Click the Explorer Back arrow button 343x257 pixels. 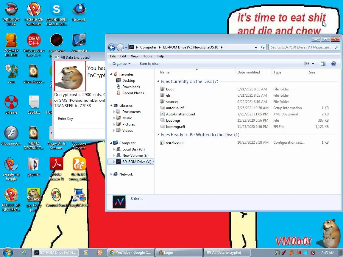(x=112, y=47)
